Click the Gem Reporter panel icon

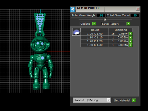point(73,9)
